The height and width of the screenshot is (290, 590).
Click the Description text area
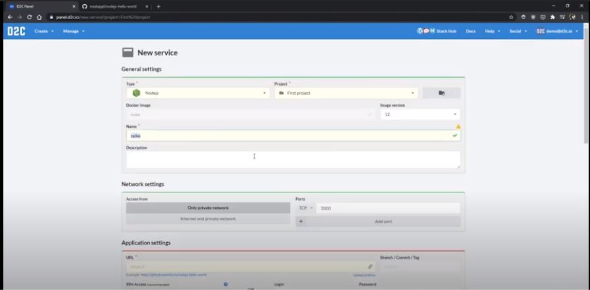(293, 159)
